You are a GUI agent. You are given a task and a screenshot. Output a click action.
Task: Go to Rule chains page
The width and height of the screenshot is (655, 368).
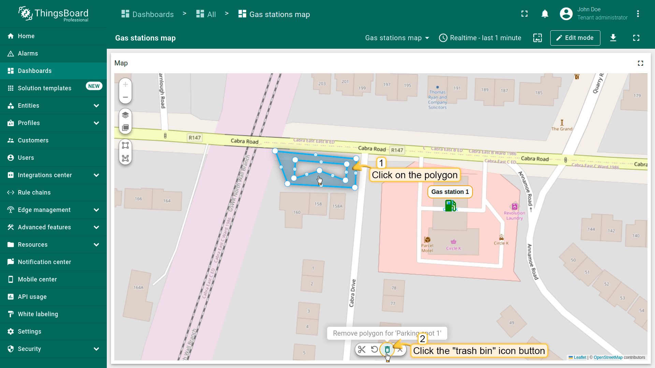(34, 193)
